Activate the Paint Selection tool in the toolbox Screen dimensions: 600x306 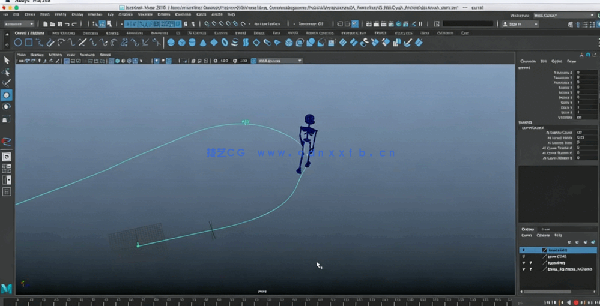tap(7, 83)
